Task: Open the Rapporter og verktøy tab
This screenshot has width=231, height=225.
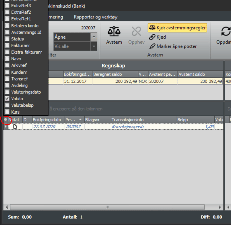Action: click(95, 17)
